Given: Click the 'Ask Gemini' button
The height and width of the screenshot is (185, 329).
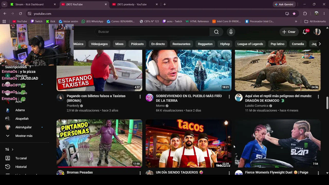Looking at the screenshot, I should (284, 4).
